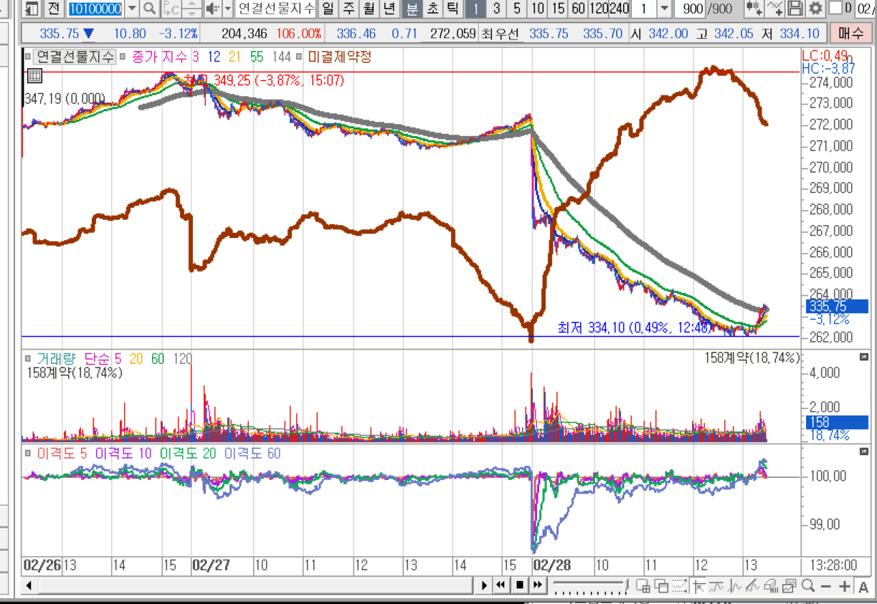This screenshot has width=877, height=604.
Task: Toggle the 일 (daily) chart period button
Action: 328,9
